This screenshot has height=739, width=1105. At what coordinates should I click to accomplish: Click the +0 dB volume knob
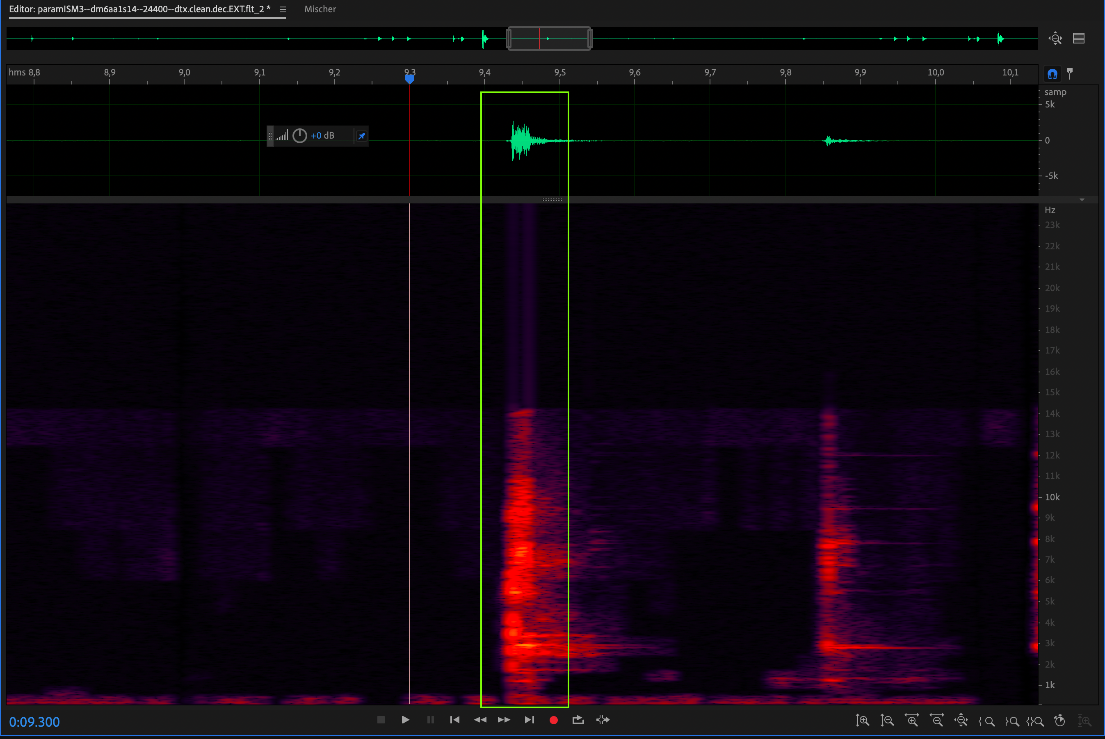300,136
